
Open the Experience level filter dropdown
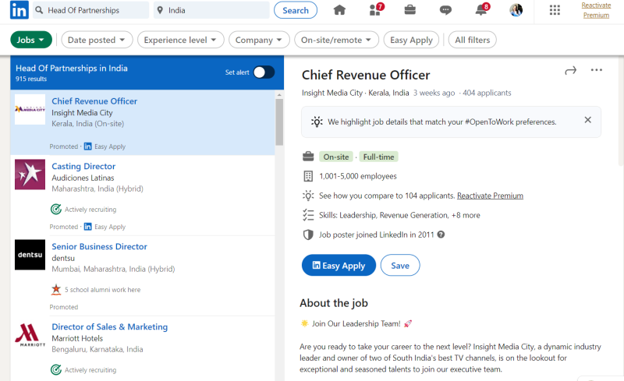(181, 40)
